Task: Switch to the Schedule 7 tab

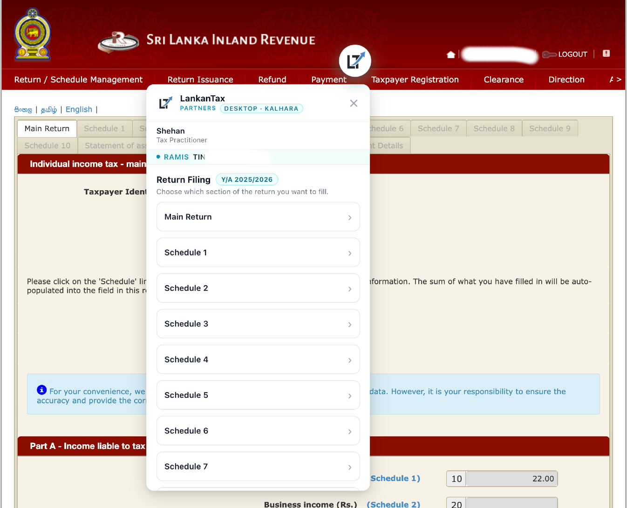Action: point(438,128)
